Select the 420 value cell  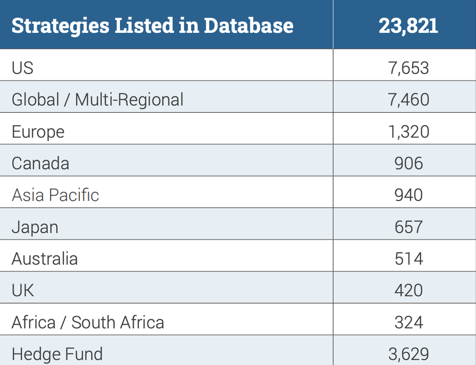pyautogui.click(x=408, y=290)
